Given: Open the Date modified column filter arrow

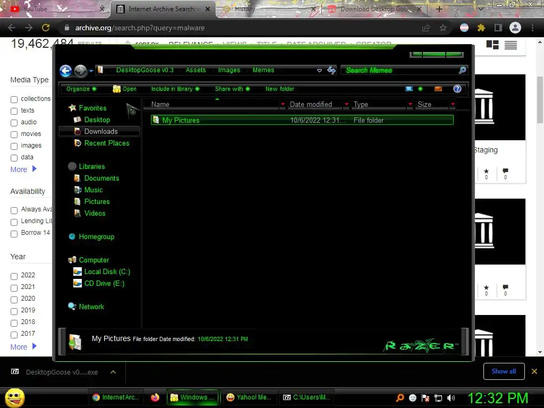Looking at the screenshot, I should tap(346, 104).
